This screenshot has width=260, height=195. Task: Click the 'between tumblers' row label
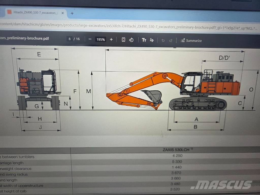pos(17,157)
